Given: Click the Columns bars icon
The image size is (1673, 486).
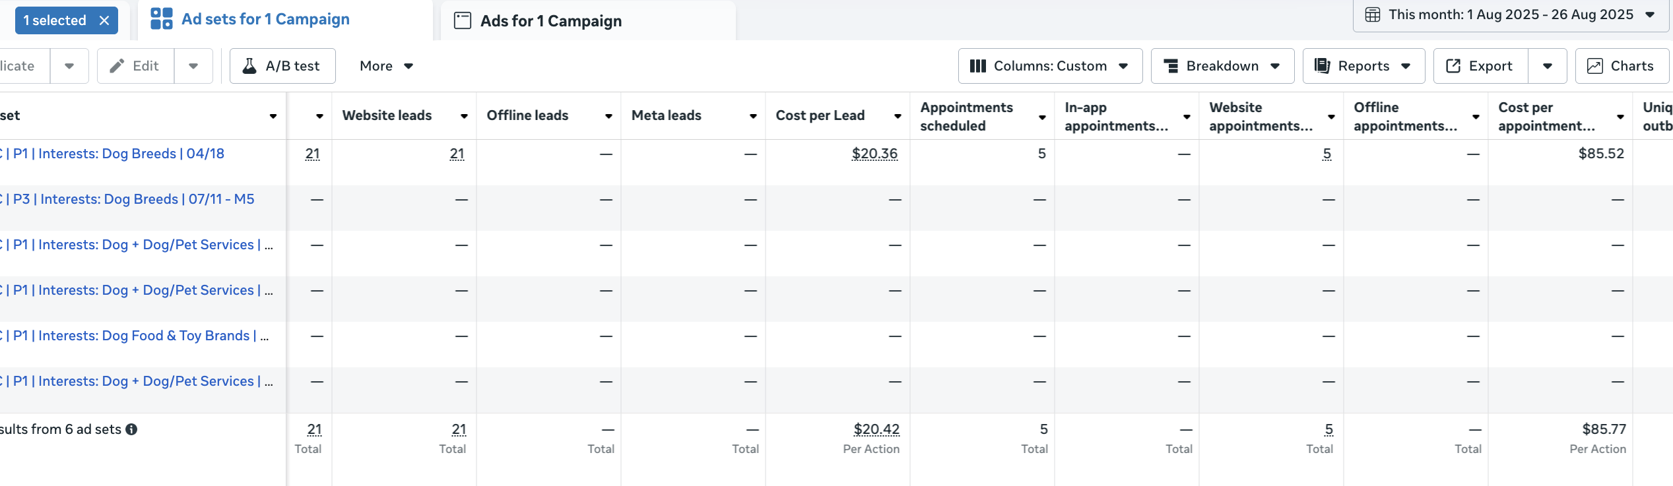Looking at the screenshot, I should coord(977,66).
